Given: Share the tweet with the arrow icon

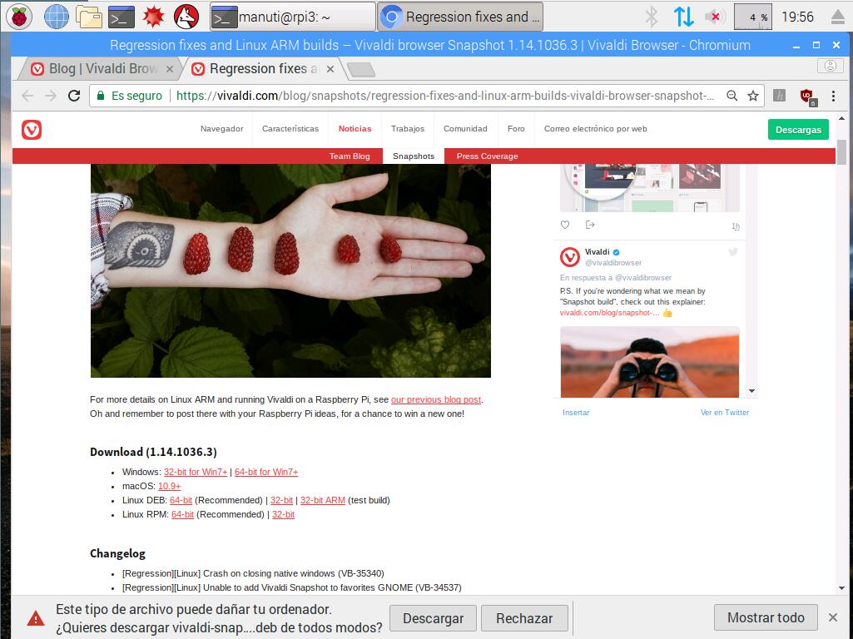Looking at the screenshot, I should pos(590,225).
